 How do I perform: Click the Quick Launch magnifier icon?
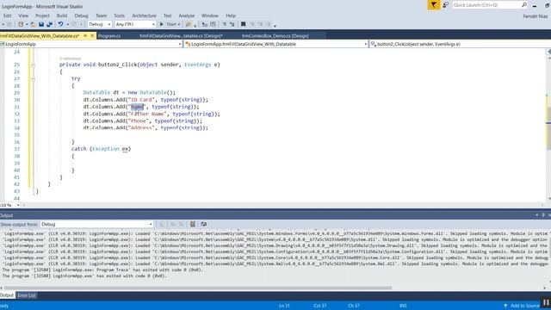coord(524,5)
